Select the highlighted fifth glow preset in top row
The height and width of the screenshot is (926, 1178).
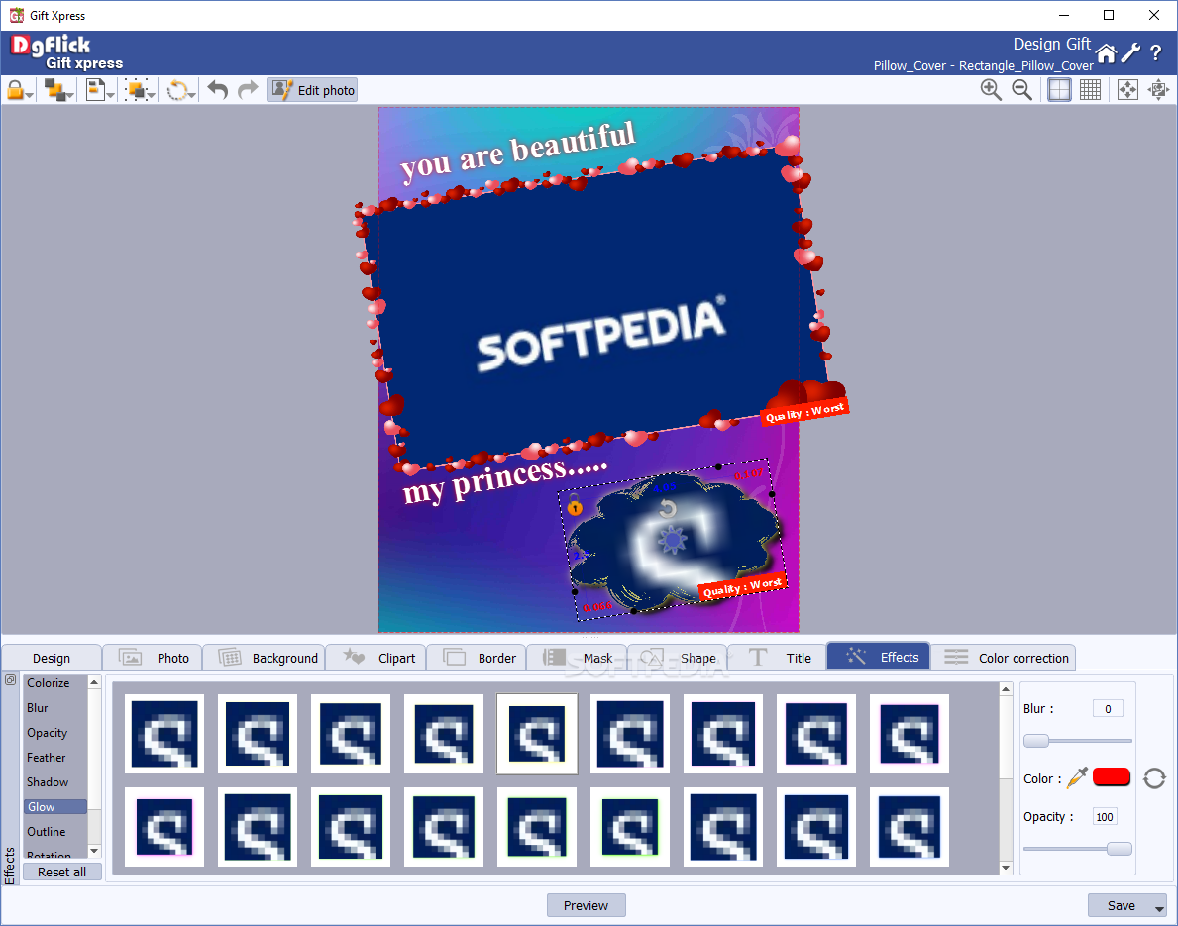coord(536,734)
